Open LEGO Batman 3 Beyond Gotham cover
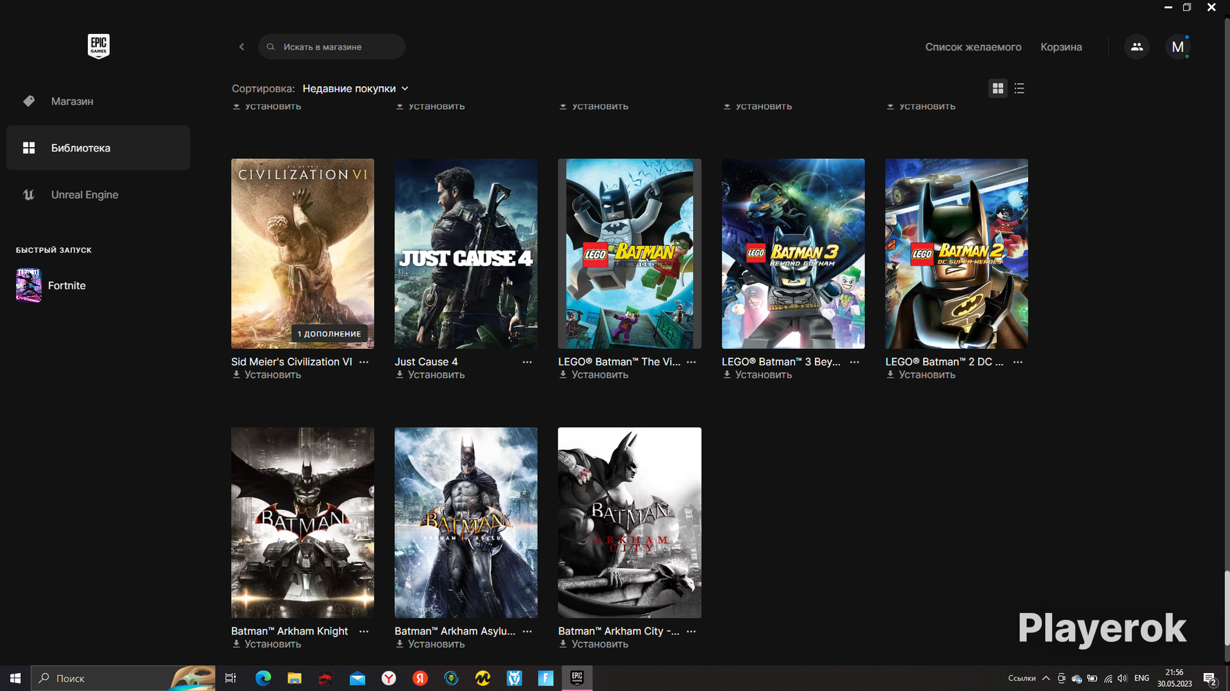1230x691 pixels. pyautogui.click(x=793, y=254)
